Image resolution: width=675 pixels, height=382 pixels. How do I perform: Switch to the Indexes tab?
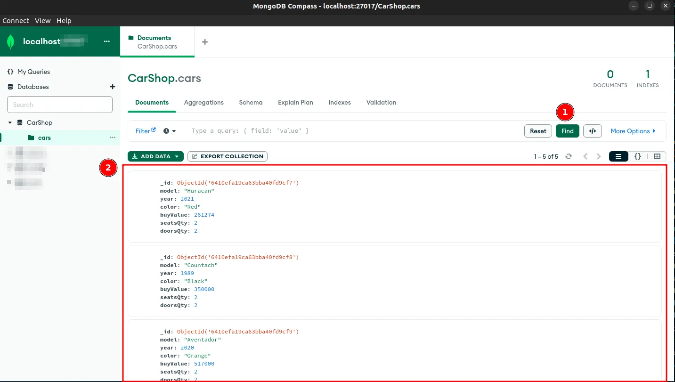(340, 102)
